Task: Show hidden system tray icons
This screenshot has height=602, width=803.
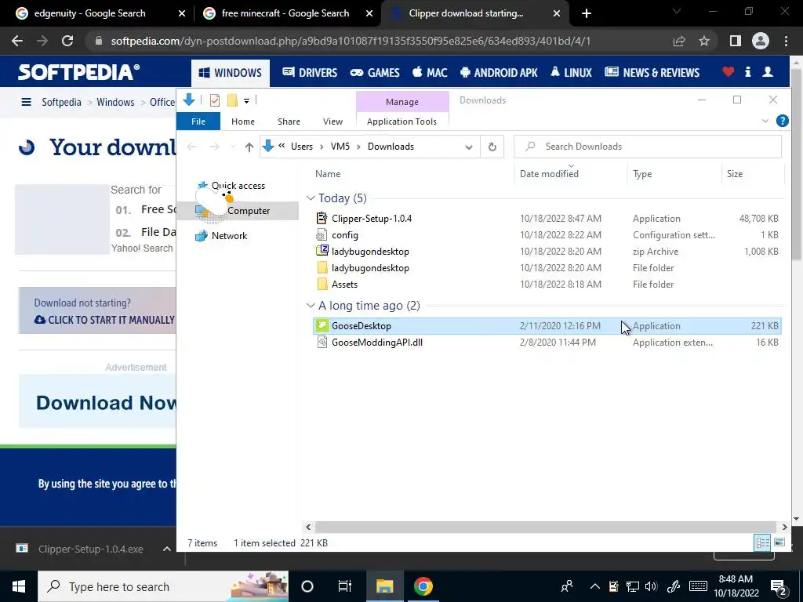Action: point(594,586)
